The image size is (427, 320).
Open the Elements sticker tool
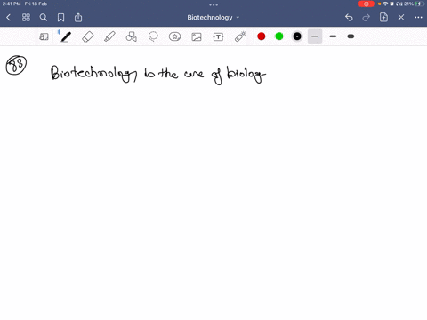[174, 36]
